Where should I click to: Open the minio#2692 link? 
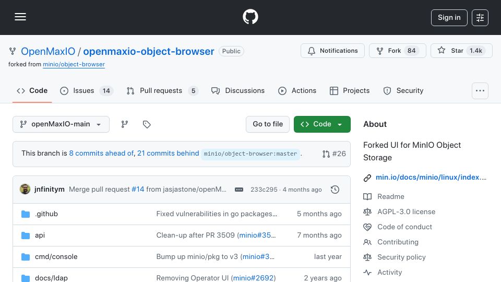click(x=254, y=278)
